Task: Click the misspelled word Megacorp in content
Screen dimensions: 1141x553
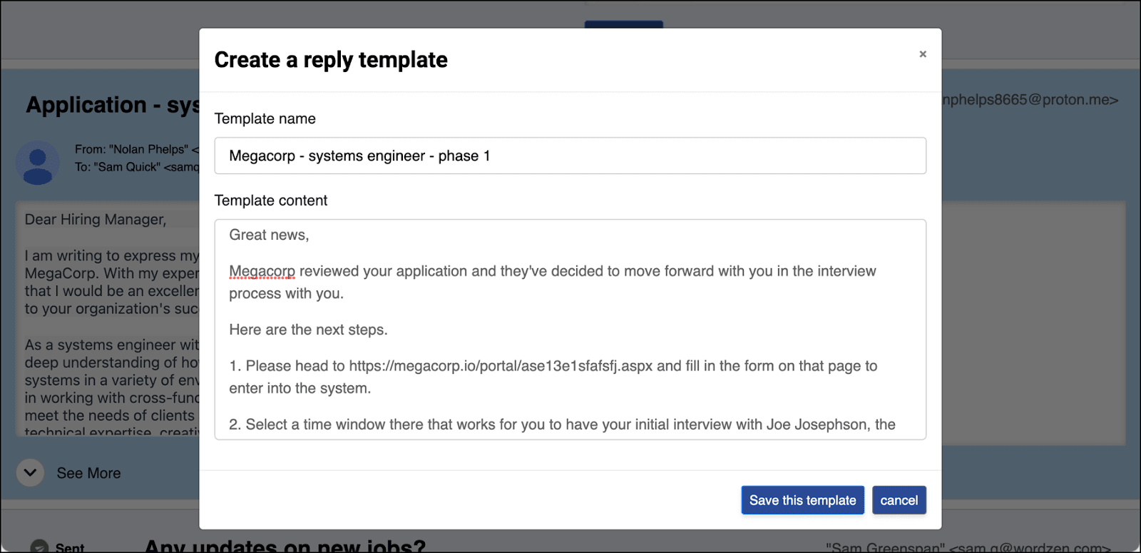Action: [x=262, y=271]
